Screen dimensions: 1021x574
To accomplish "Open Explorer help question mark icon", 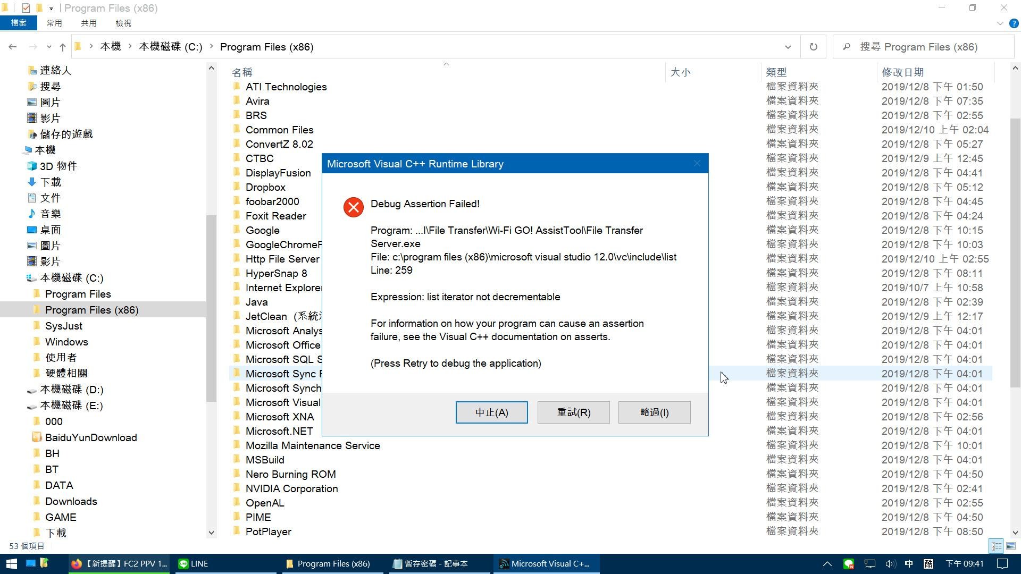I will coord(1014,23).
